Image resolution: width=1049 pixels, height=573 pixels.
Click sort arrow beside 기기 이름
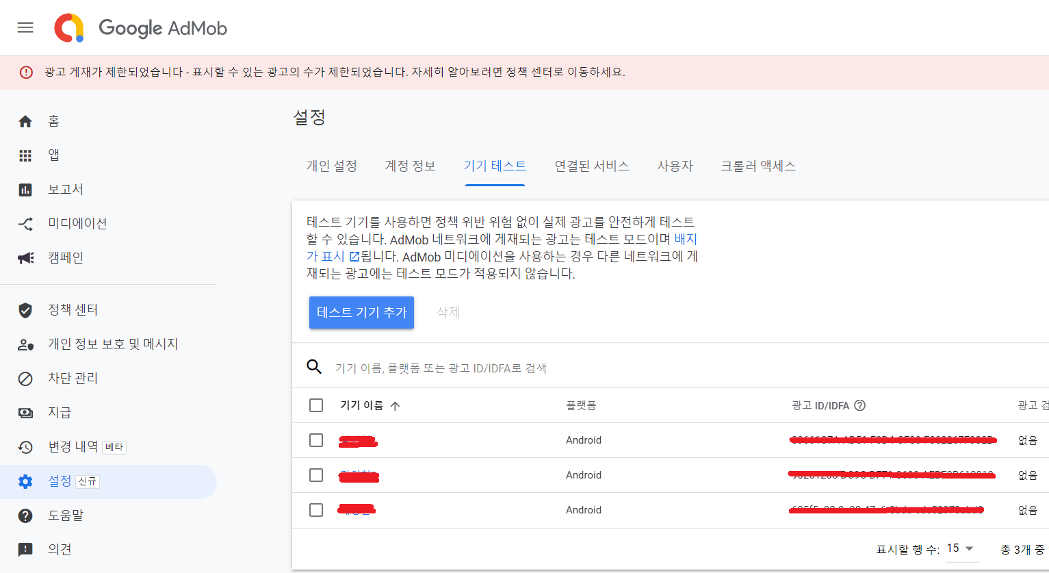tap(395, 406)
